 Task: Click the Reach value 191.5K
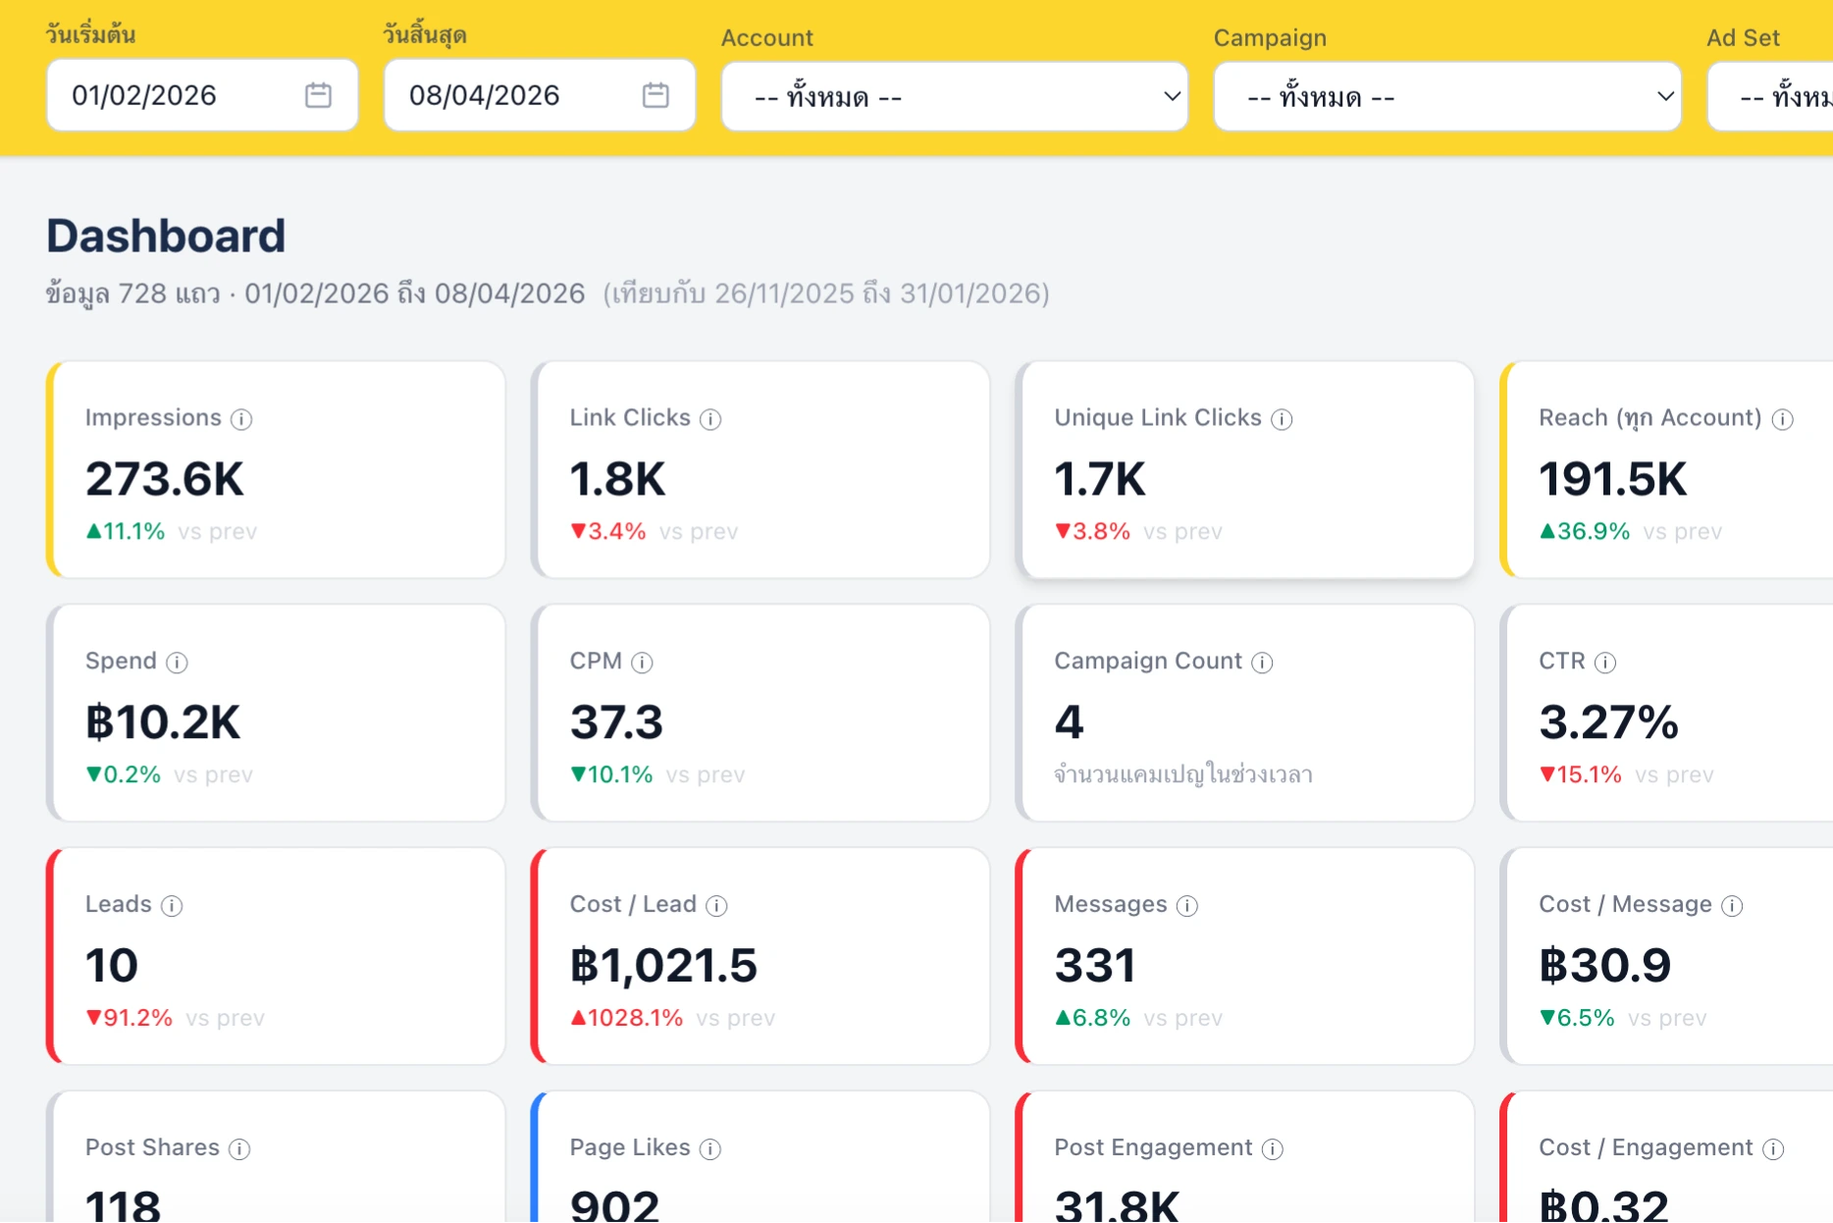(1613, 479)
